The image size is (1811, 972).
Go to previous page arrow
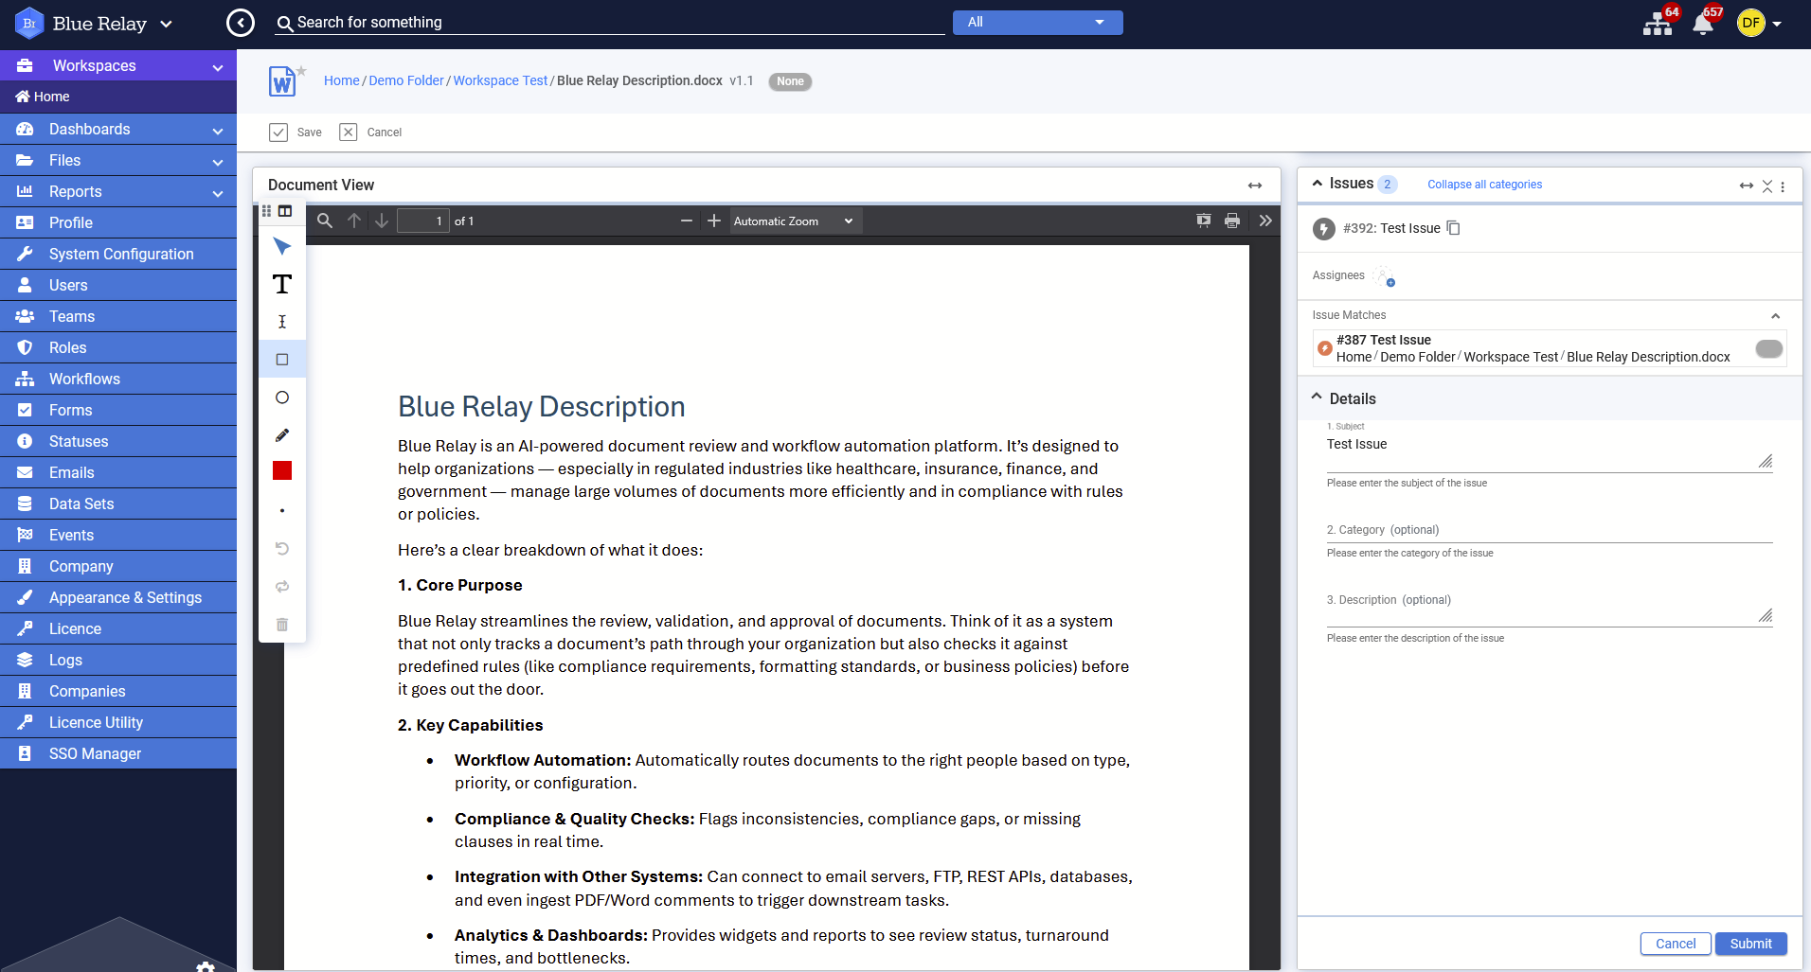tap(354, 221)
